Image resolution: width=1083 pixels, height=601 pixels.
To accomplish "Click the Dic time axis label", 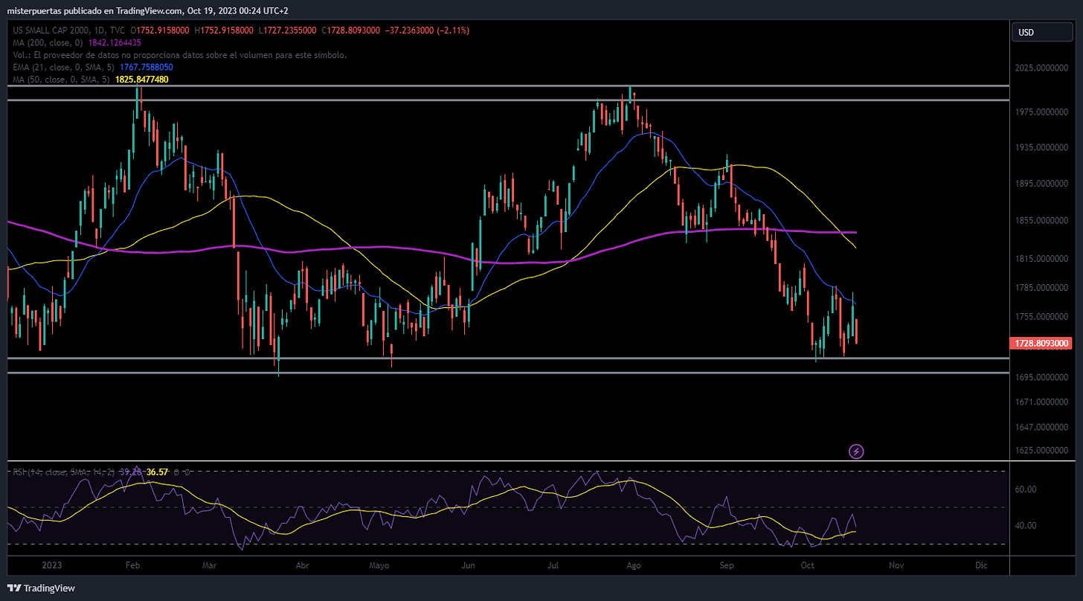I will point(981,565).
